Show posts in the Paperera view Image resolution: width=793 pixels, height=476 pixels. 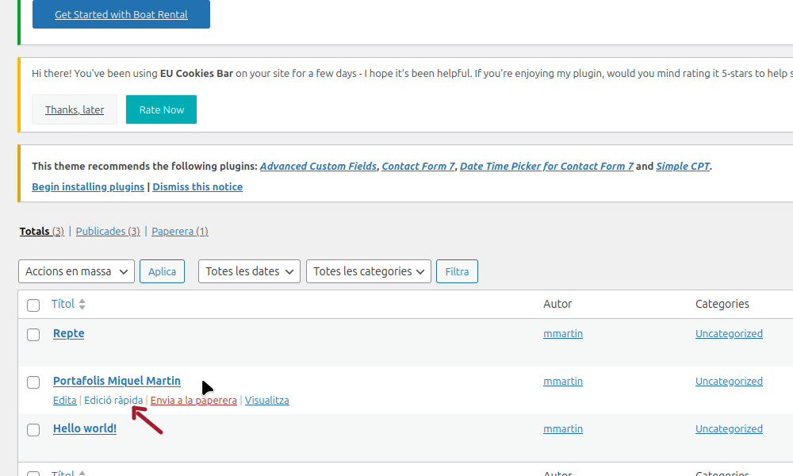click(179, 232)
